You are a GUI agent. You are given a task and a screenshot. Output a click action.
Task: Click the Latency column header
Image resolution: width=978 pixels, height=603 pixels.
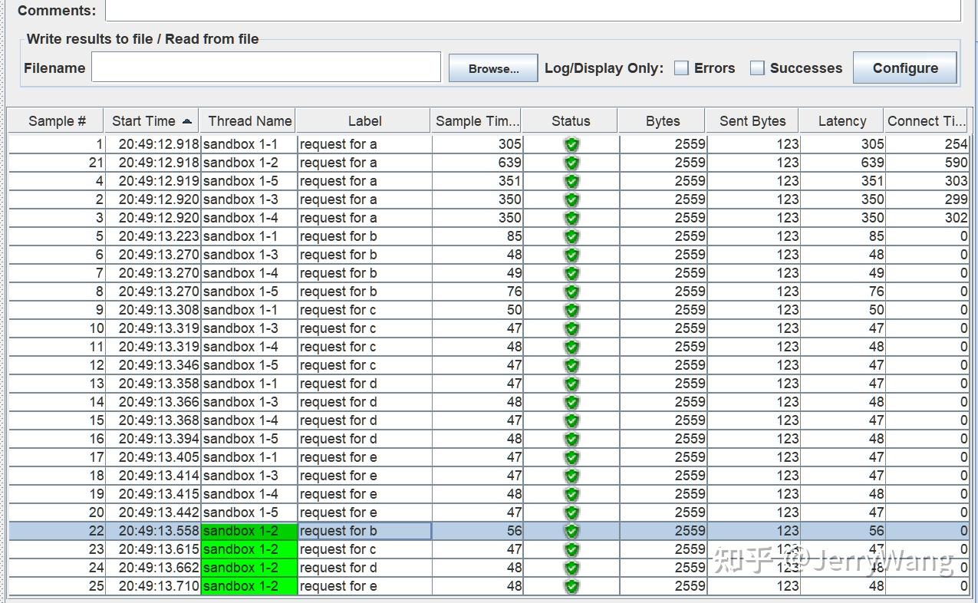click(841, 120)
